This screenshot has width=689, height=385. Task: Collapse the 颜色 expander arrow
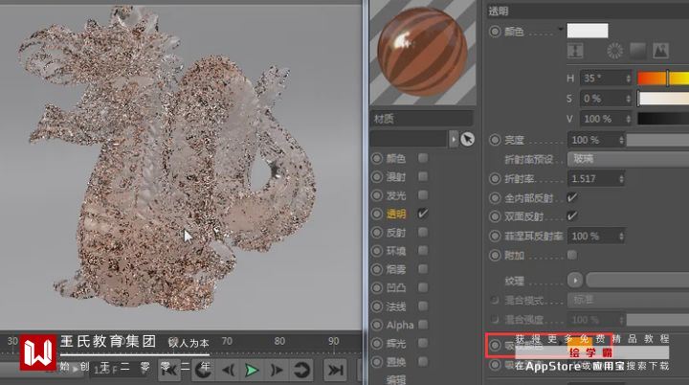[561, 30]
